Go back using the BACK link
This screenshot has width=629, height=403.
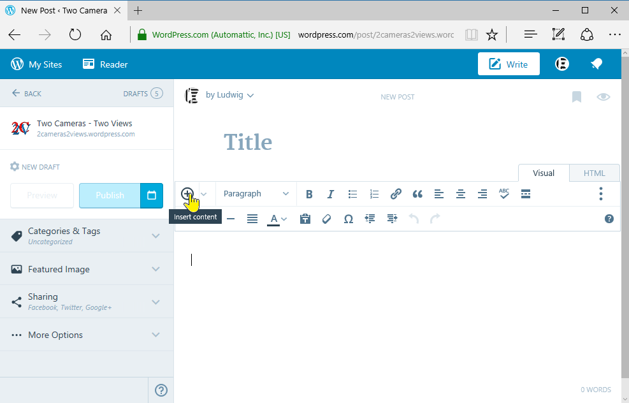click(x=26, y=94)
